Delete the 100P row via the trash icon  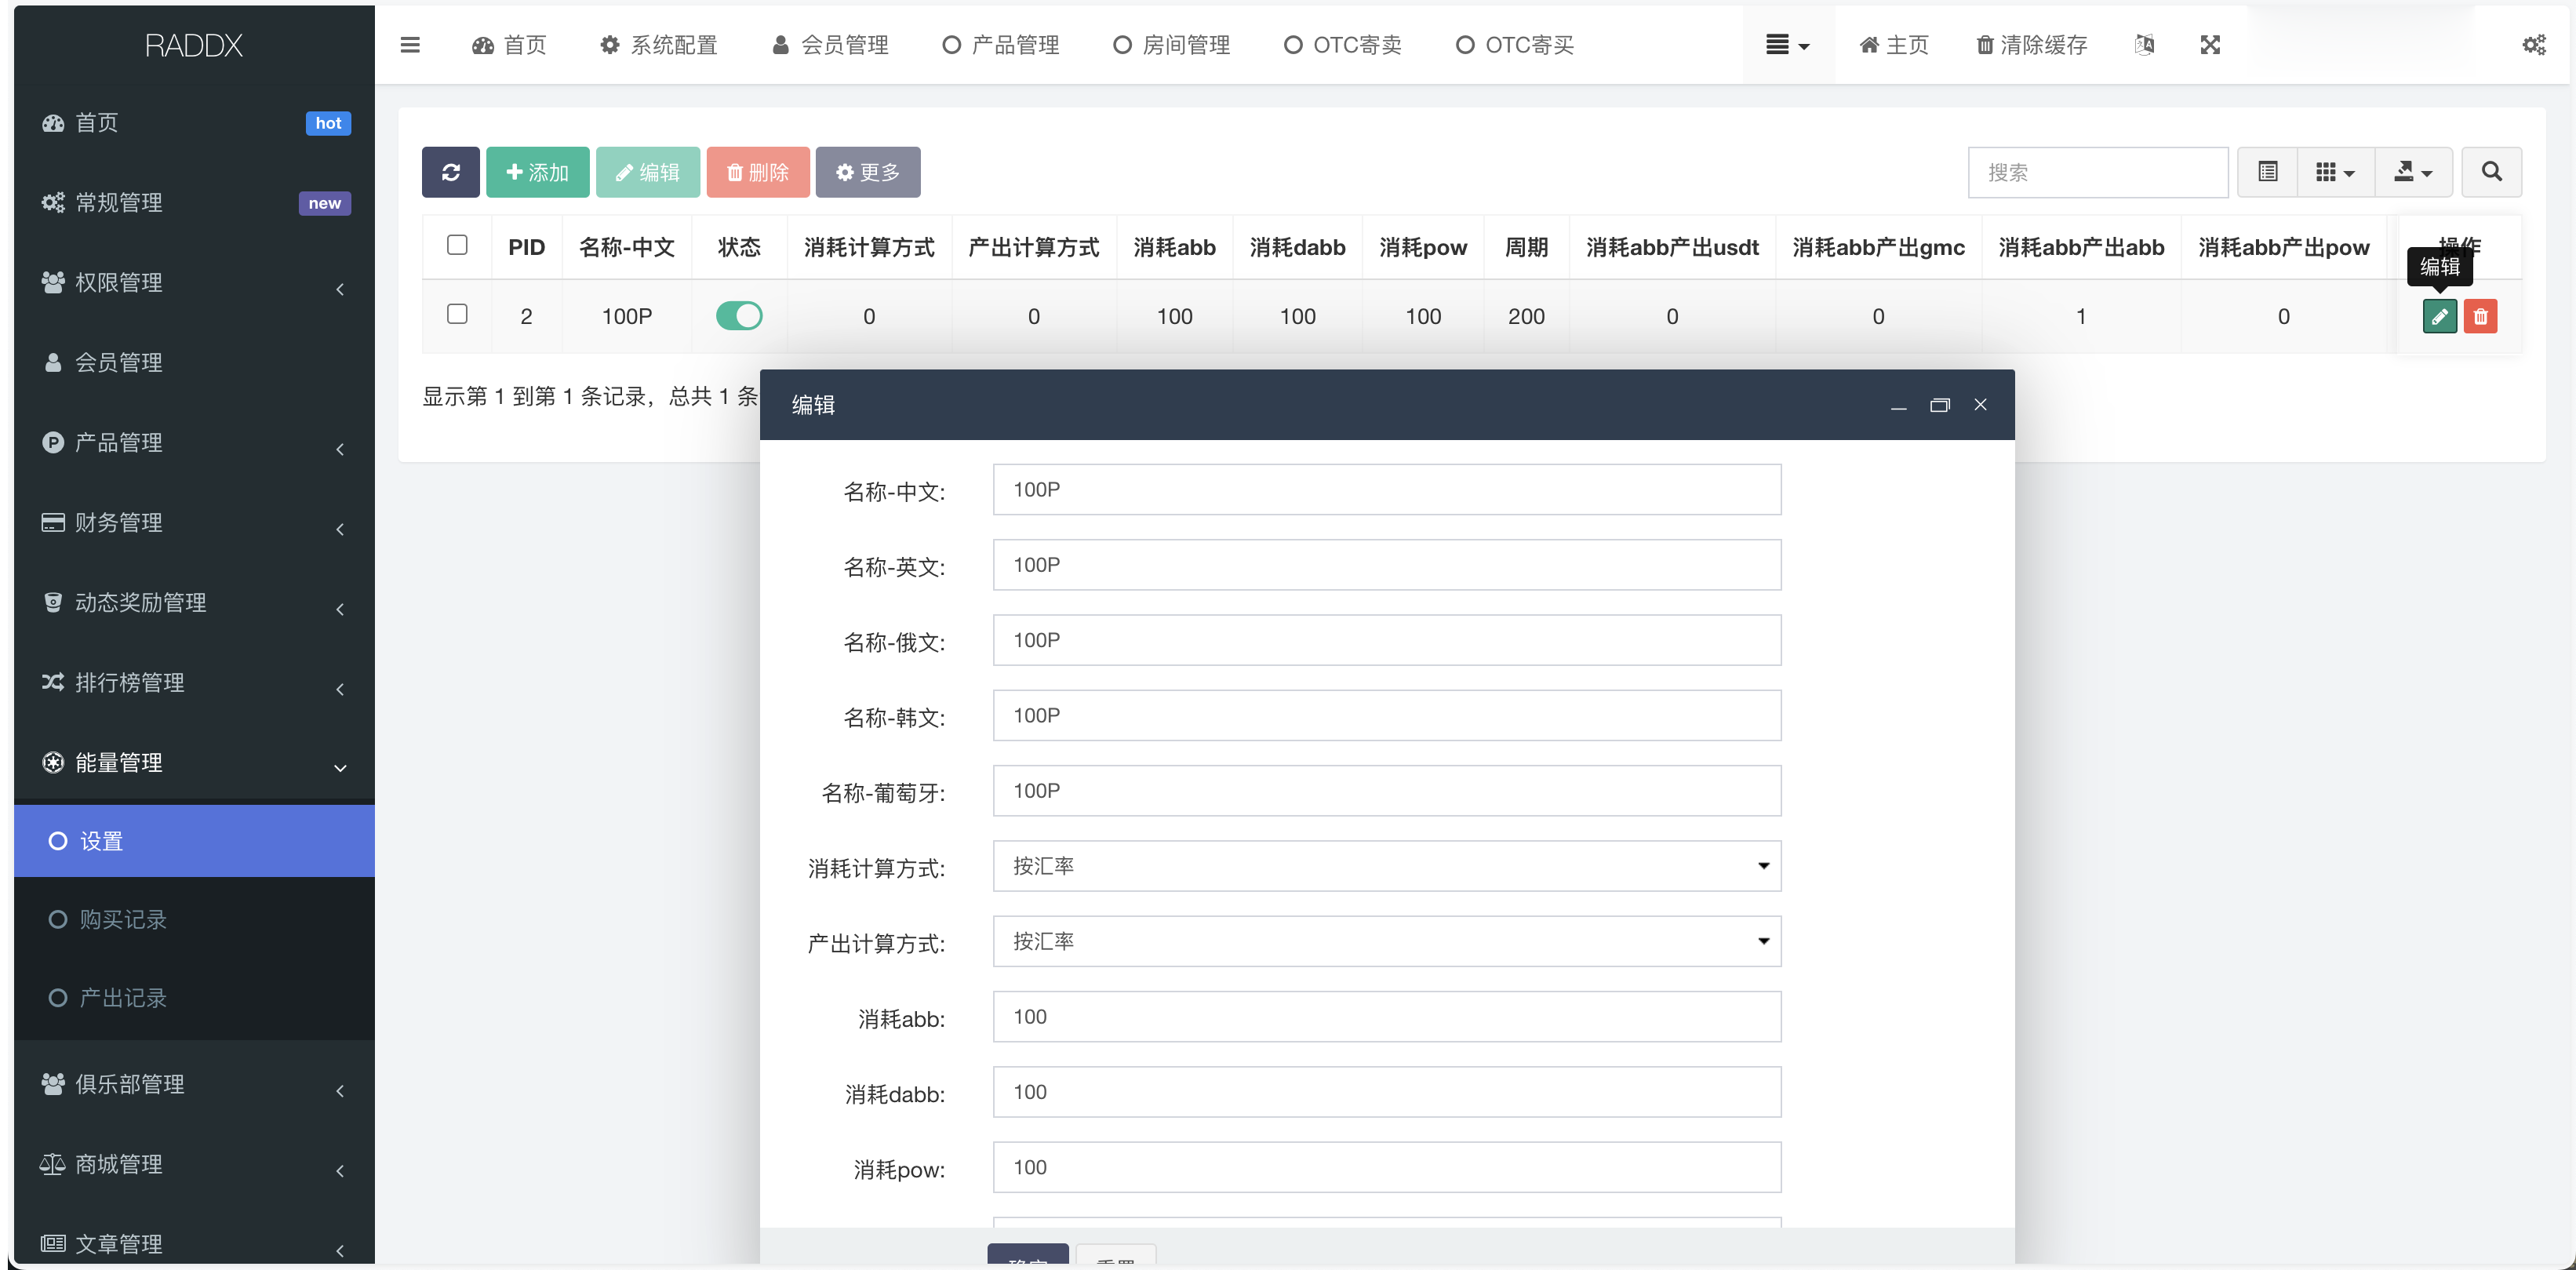pos(2481,316)
